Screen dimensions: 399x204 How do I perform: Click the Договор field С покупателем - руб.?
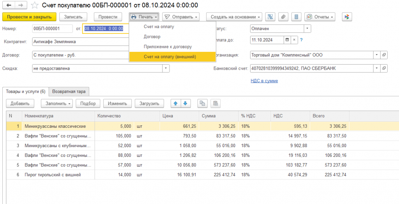[81, 55]
